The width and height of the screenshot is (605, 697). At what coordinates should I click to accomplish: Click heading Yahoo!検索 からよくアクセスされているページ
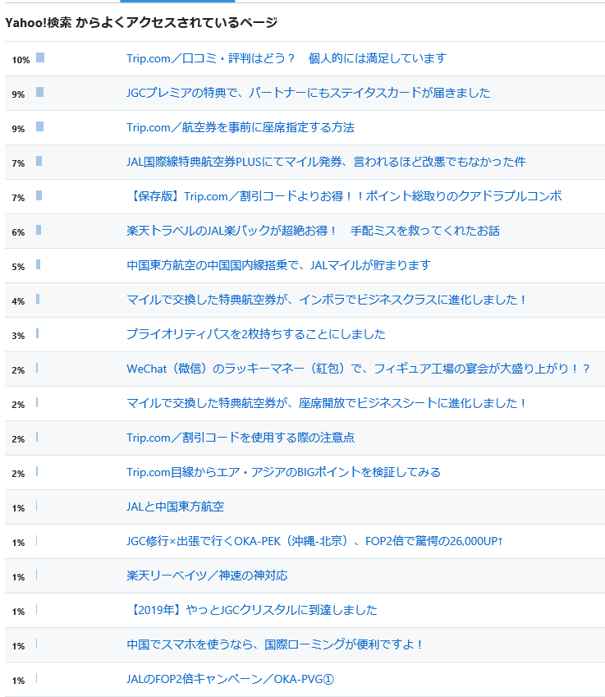pos(141,22)
